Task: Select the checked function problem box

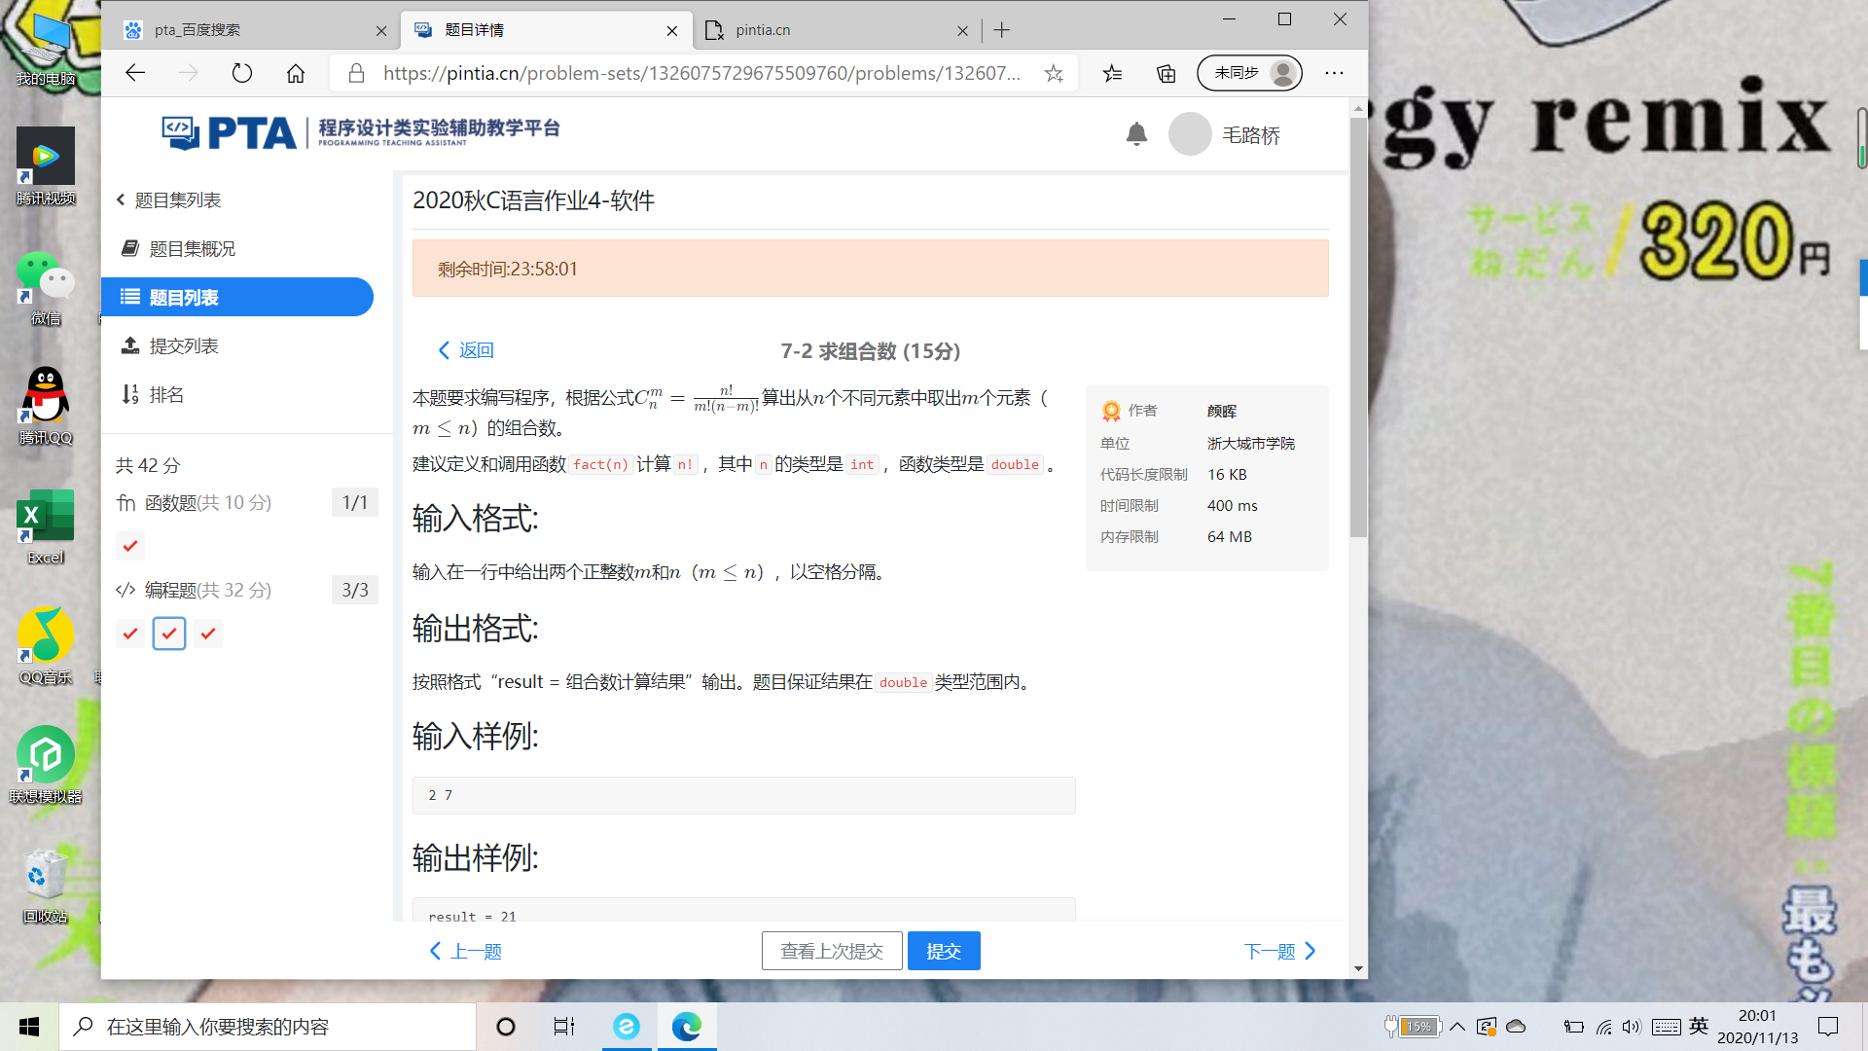Action: click(x=130, y=546)
